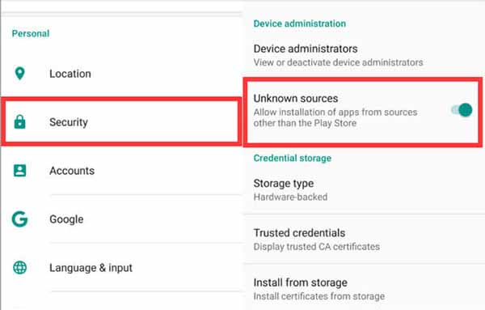Viewport: 485px width, 310px height.
Task: Open Google settings entry
Action: (x=121, y=219)
